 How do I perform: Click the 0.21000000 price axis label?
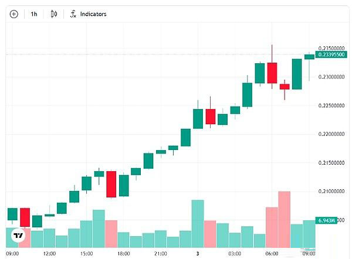[331, 192]
